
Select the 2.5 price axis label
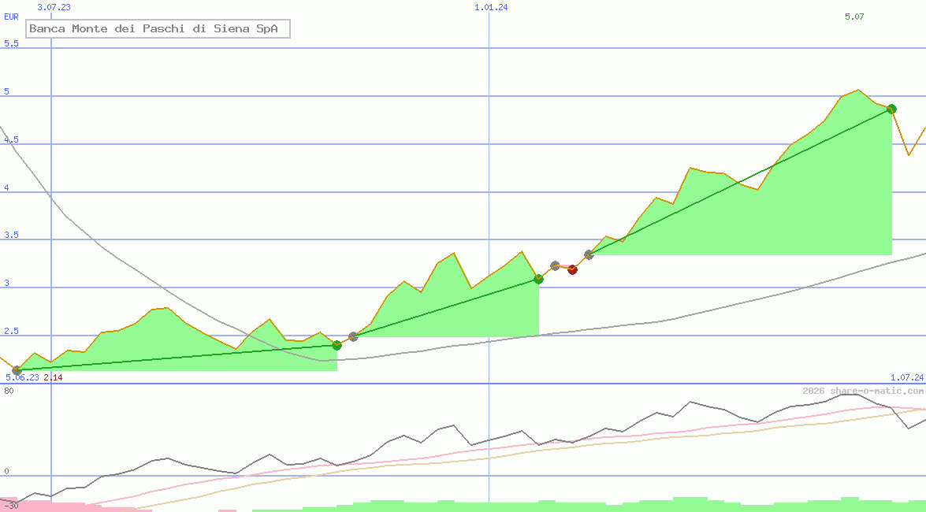tap(11, 331)
